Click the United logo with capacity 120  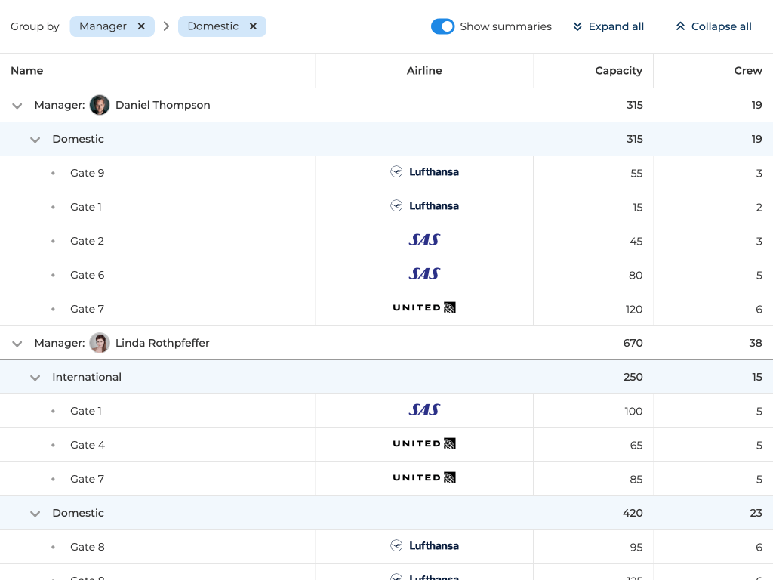(424, 308)
